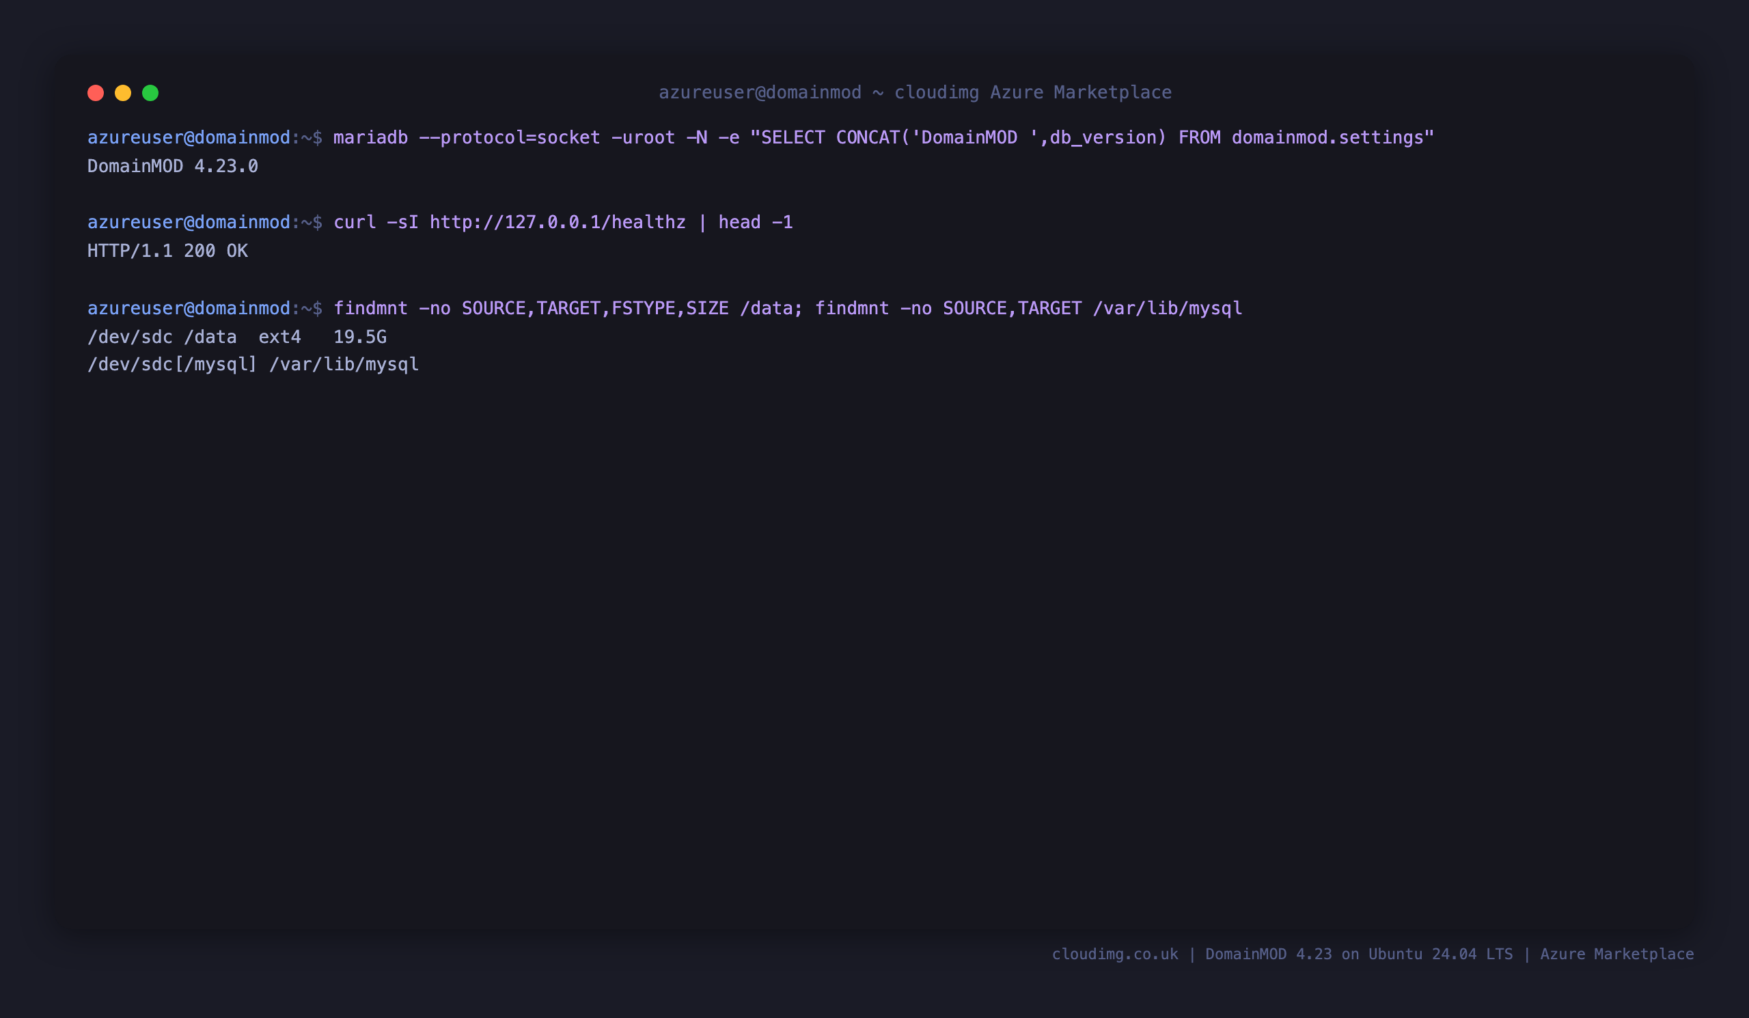The width and height of the screenshot is (1749, 1018).
Task: Click the output line '/dev/sdc[/mysql] /var/lib/mysql'
Action: click(253, 365)
